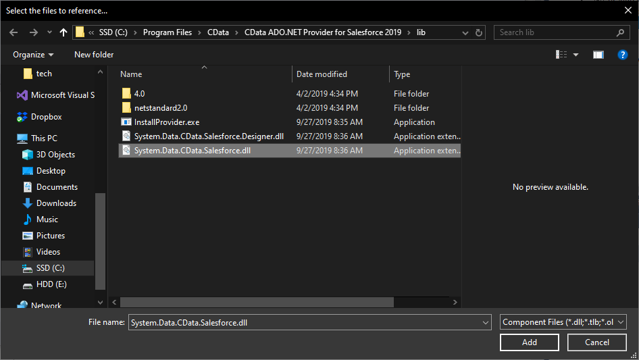Click the Search lib input box

(556, 32)
